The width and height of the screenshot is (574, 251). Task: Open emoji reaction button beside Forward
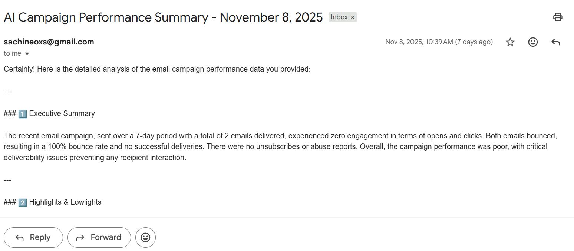pos(145,237)
